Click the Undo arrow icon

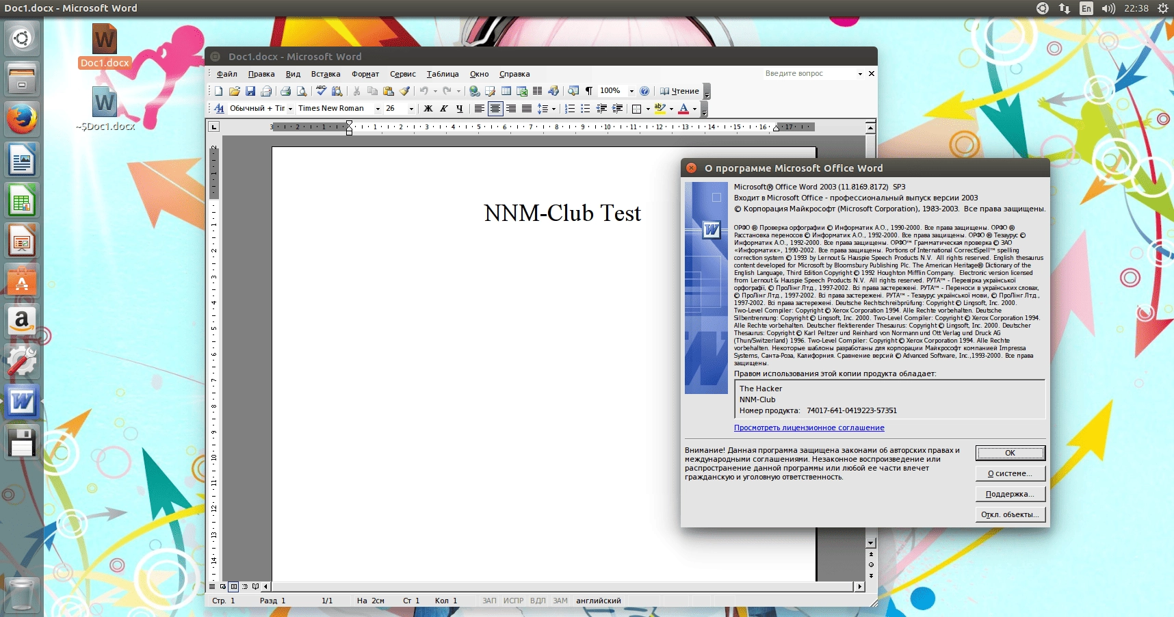pyautogui.click(x=424, y=91)
